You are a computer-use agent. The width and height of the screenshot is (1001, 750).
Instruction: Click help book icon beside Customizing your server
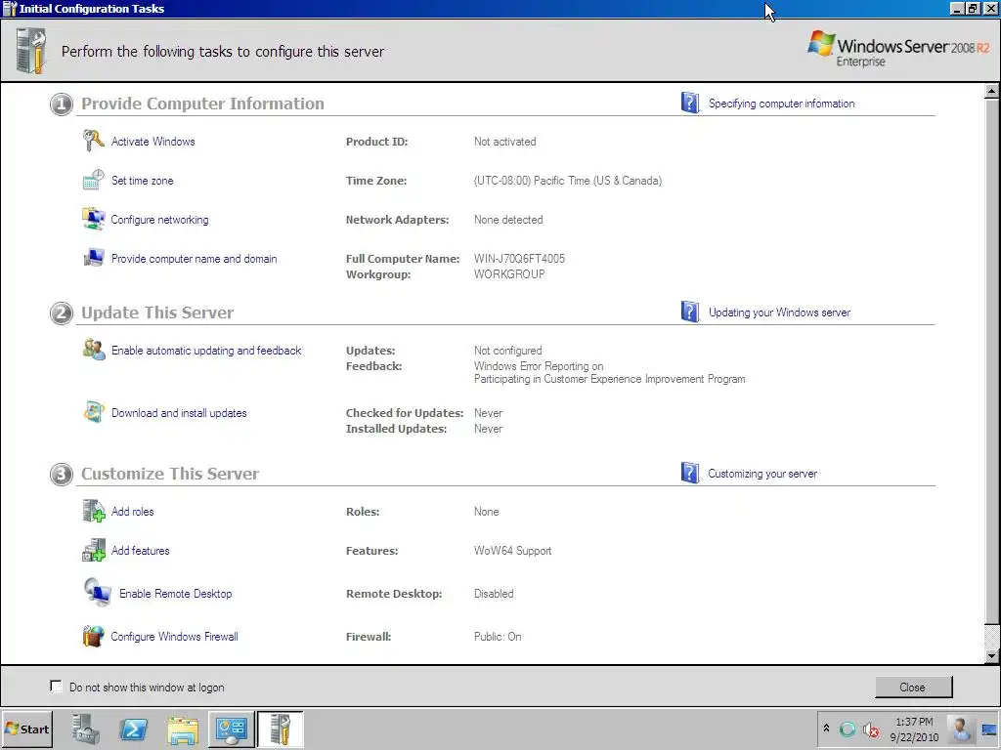(689, 473)
